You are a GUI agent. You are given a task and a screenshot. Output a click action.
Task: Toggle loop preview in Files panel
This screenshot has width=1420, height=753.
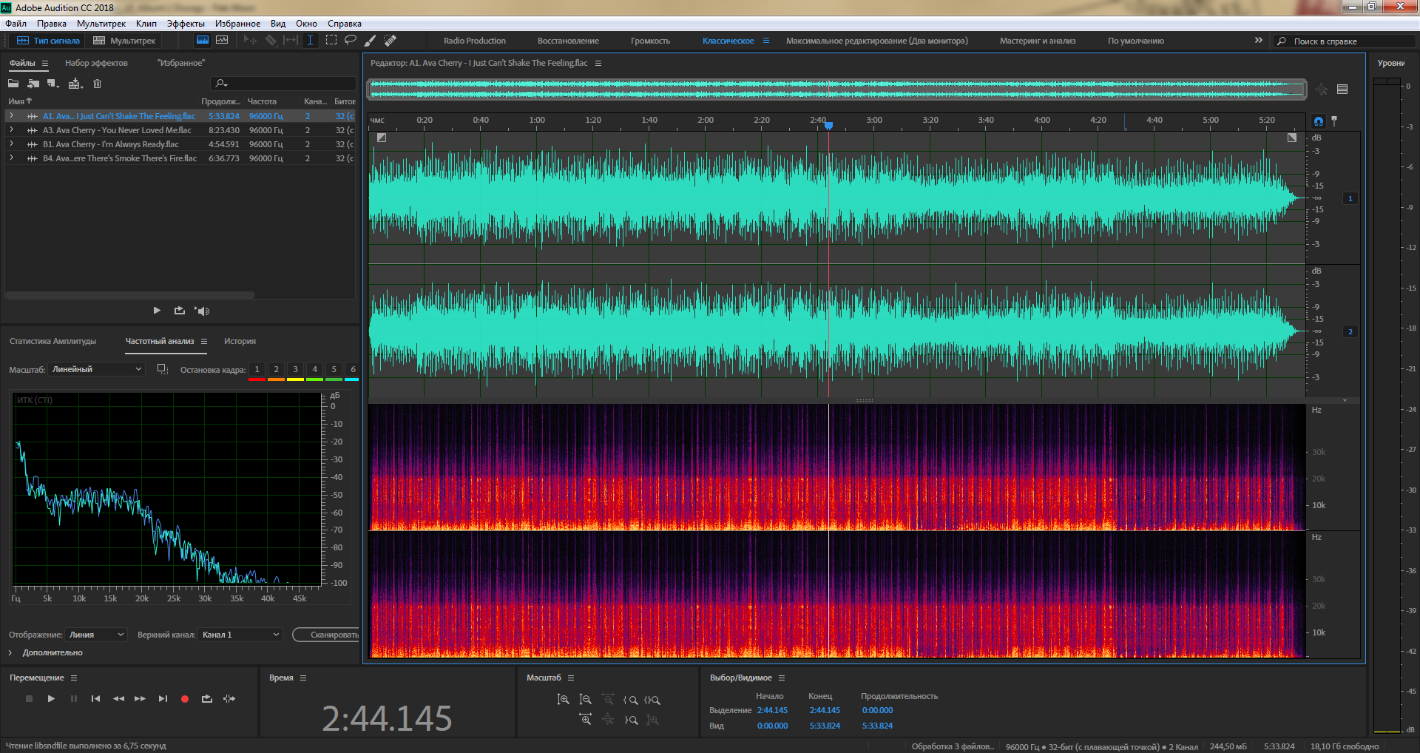tap(179, 311)
